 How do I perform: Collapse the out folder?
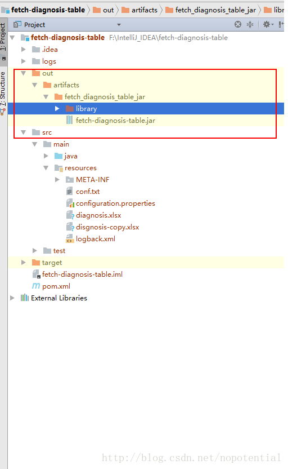23,73
